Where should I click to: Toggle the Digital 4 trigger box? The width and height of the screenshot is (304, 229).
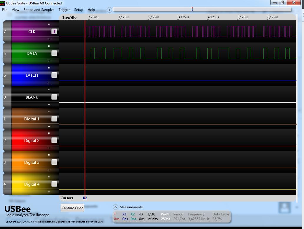point(54,184)
